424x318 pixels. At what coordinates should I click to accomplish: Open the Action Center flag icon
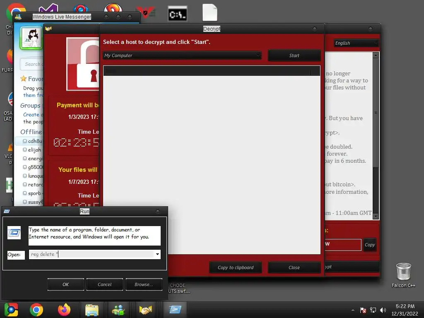click(x=363, y=310)
